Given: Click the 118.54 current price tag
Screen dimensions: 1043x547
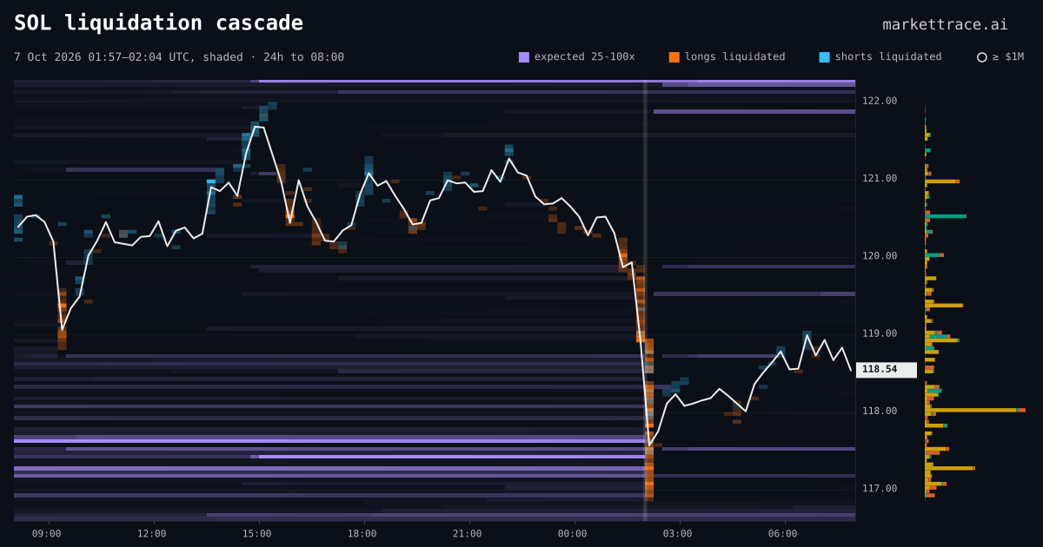Looking at the screenshot, I should (x=887, y=370).
